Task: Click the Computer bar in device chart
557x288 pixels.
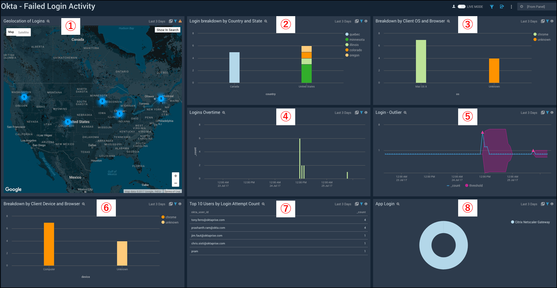Action: [49, 244]
